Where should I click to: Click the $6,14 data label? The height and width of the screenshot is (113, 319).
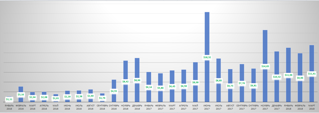(149, 87)
